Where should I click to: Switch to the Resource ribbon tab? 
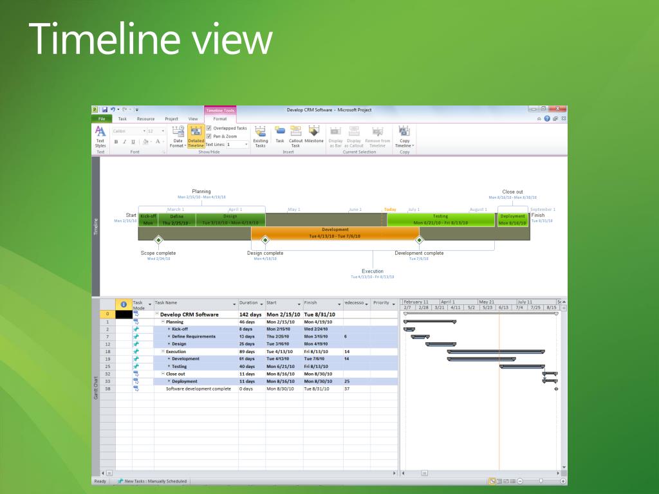tap(146, 119)
